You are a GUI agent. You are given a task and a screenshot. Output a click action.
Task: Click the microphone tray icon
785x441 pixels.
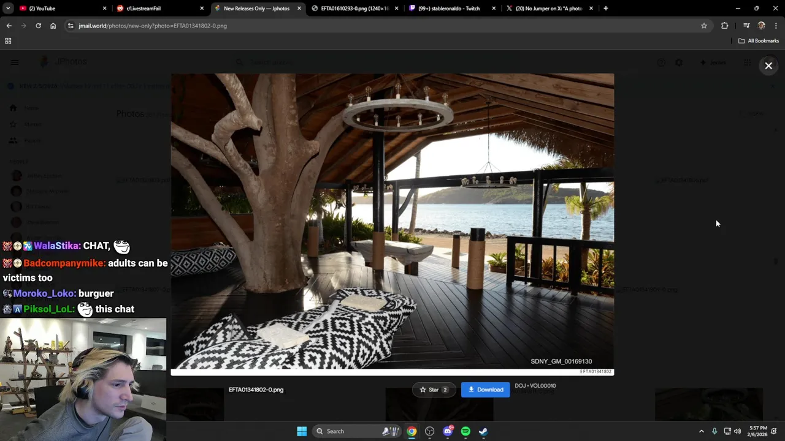coord(714,431)
